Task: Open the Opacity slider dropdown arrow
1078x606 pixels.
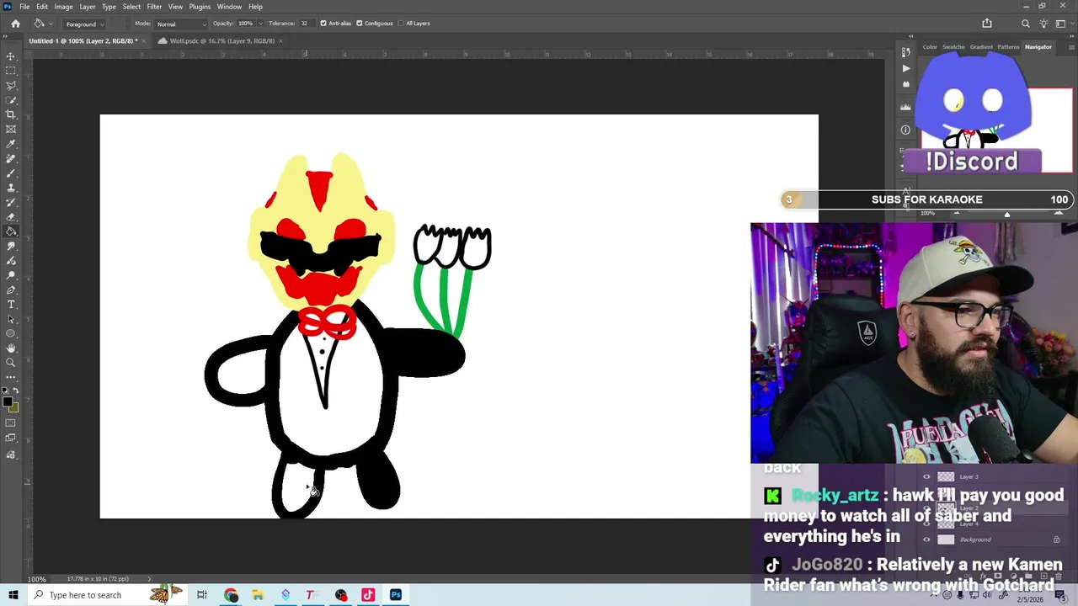Action: pos(259,24)
